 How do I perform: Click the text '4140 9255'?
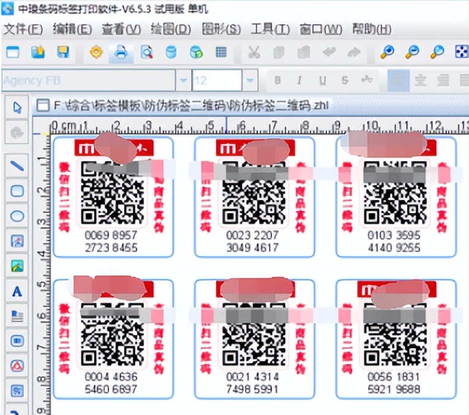pos(394,247)
